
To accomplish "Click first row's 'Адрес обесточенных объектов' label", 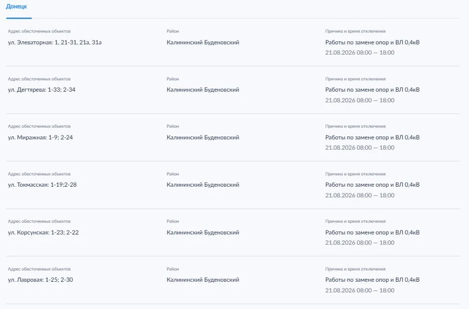I will 39,31.
